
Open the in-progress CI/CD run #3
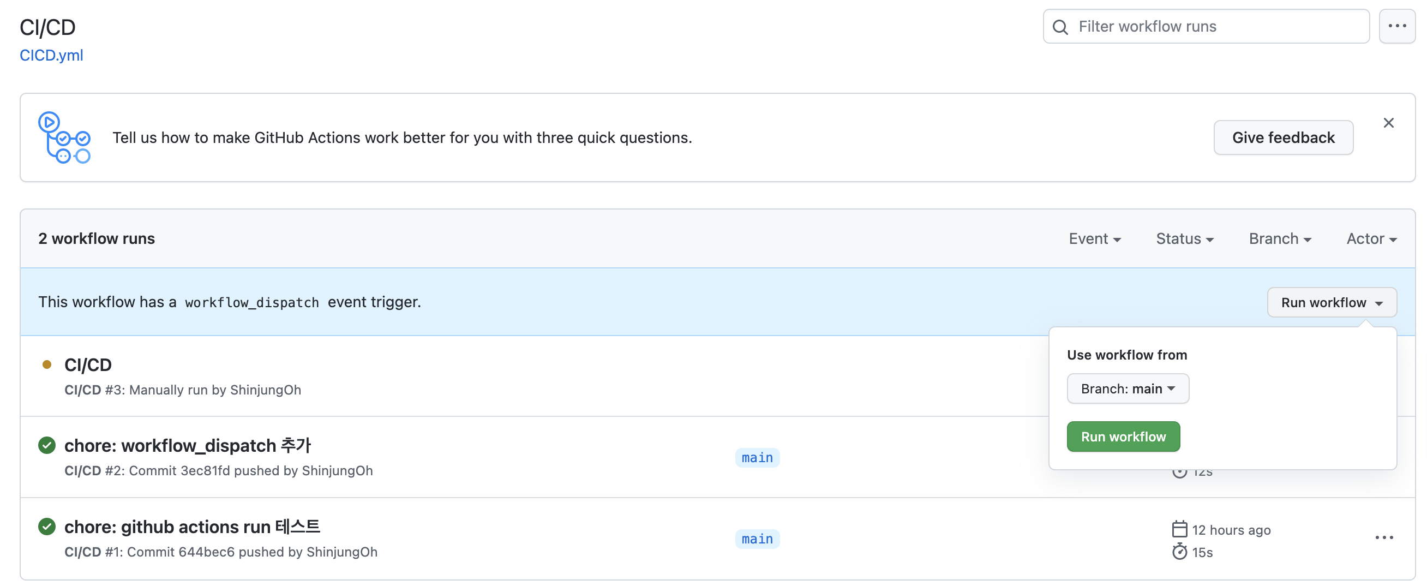click(x=88, y=364)
